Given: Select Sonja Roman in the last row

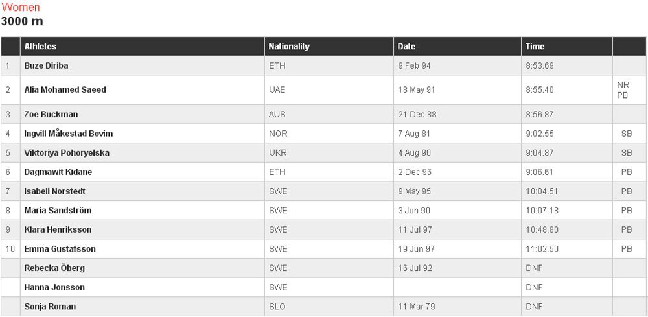Looking at the screenshot, I should click(x=50, y=307).
